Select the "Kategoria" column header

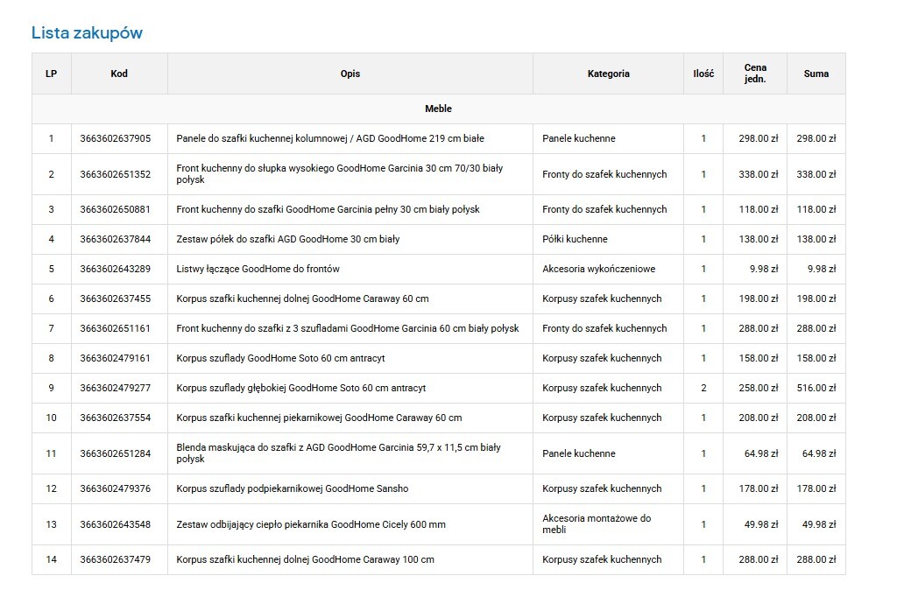pyautogui.click(x=608, y=74)
